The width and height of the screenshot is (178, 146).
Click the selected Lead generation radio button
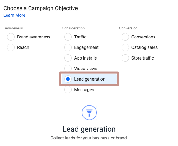68,79
